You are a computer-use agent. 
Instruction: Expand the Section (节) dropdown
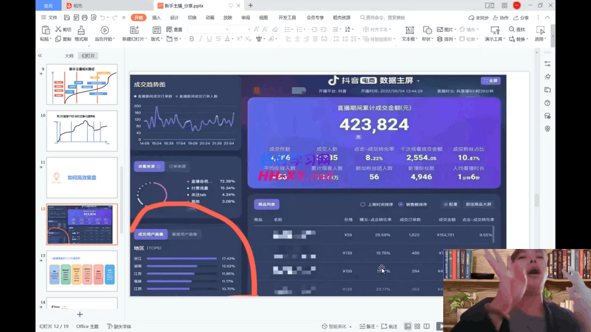[x=181, y=39]
